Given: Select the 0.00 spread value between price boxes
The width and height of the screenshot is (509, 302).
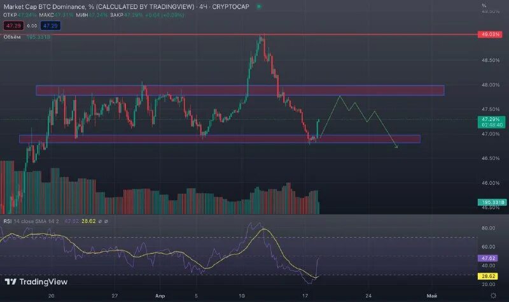Looking at the screenshot, I should click(x=32, y=25).
